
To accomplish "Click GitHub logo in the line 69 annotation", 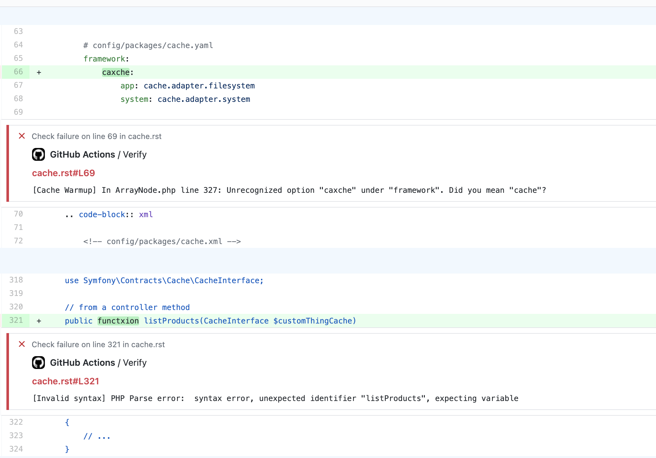I will tap(38, 154).
